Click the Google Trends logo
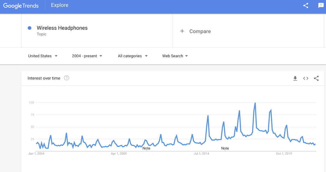The width and height of the screenshot is (326, 172). click(21, 6)
